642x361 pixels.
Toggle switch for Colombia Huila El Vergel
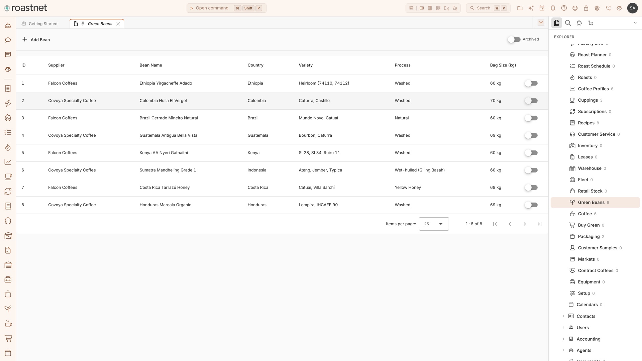pos(531,101)
